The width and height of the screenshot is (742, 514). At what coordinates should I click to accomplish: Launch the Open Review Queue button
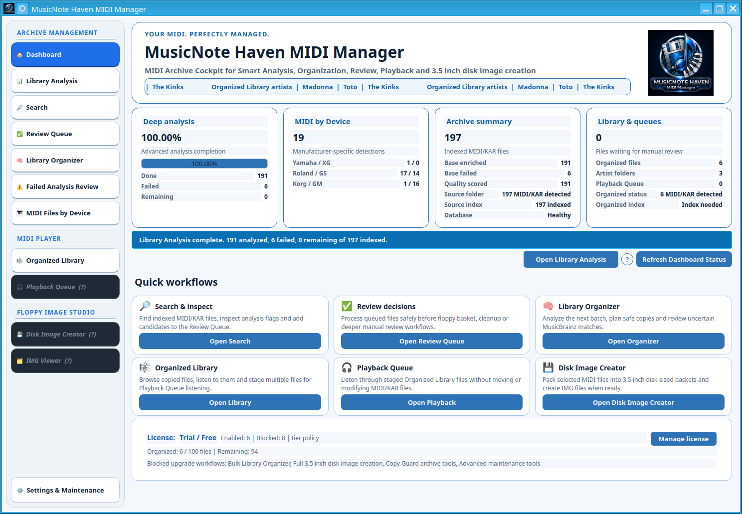pyautogui.click(x=432, y=341)
